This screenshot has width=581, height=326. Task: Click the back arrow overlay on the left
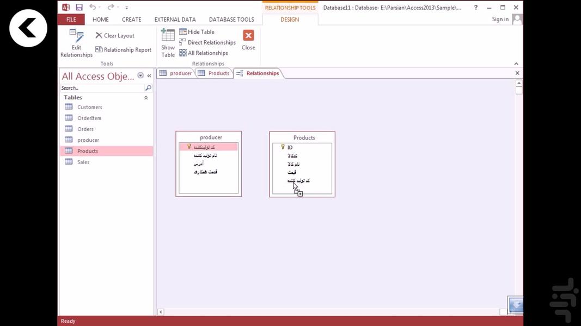click(28, 27)
